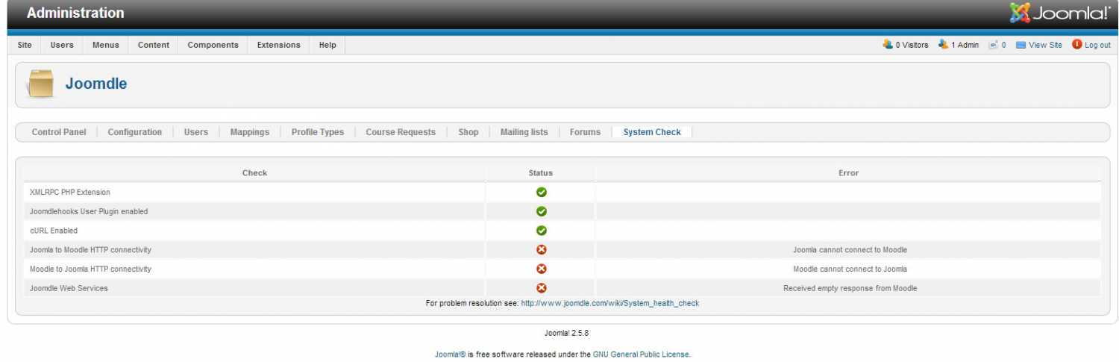1119x362 pixels.
Task: Select the Mailing lists tab
Action: 524,132
